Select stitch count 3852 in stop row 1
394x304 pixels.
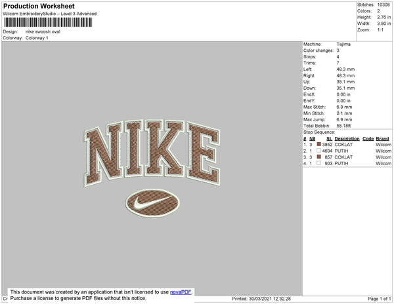click(327, 145)
